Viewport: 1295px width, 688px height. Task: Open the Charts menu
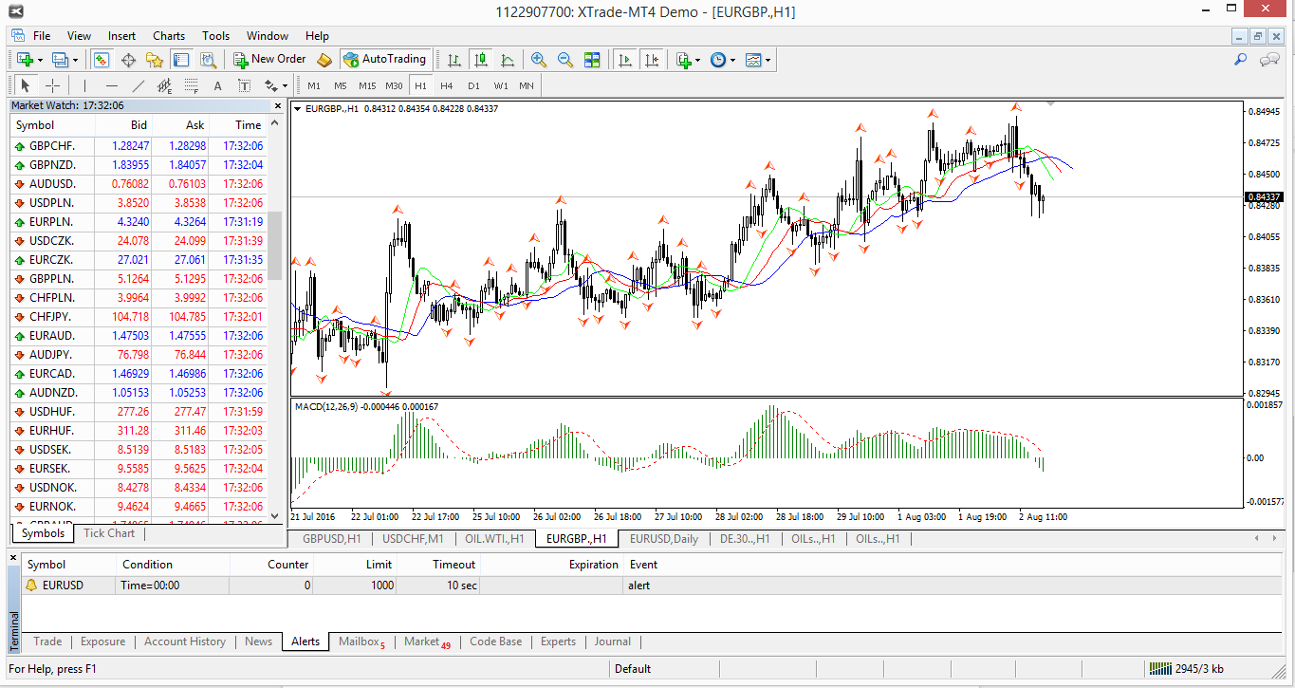point(169,36)
